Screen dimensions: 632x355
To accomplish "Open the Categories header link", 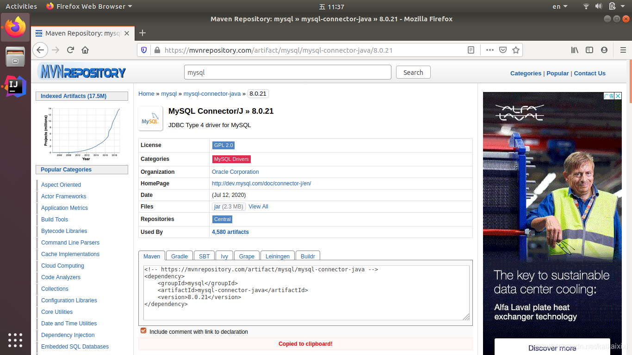I will coord(526,73).
